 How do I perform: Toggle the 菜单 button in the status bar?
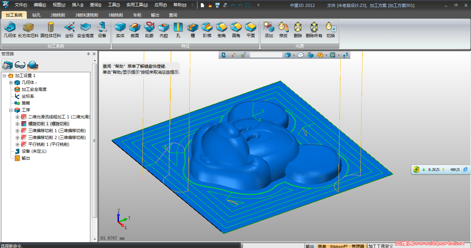322,246
